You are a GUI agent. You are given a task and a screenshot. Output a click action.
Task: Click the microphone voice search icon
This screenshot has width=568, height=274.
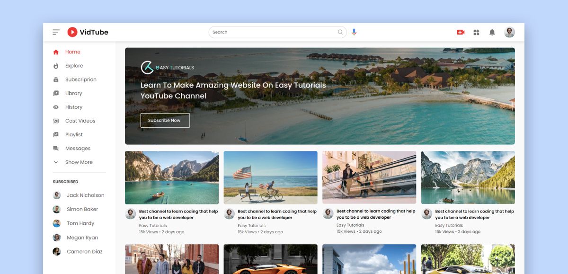coord(354,32)
